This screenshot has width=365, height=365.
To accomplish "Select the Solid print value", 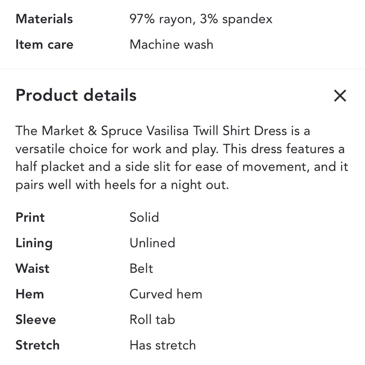I will (144, 218).
